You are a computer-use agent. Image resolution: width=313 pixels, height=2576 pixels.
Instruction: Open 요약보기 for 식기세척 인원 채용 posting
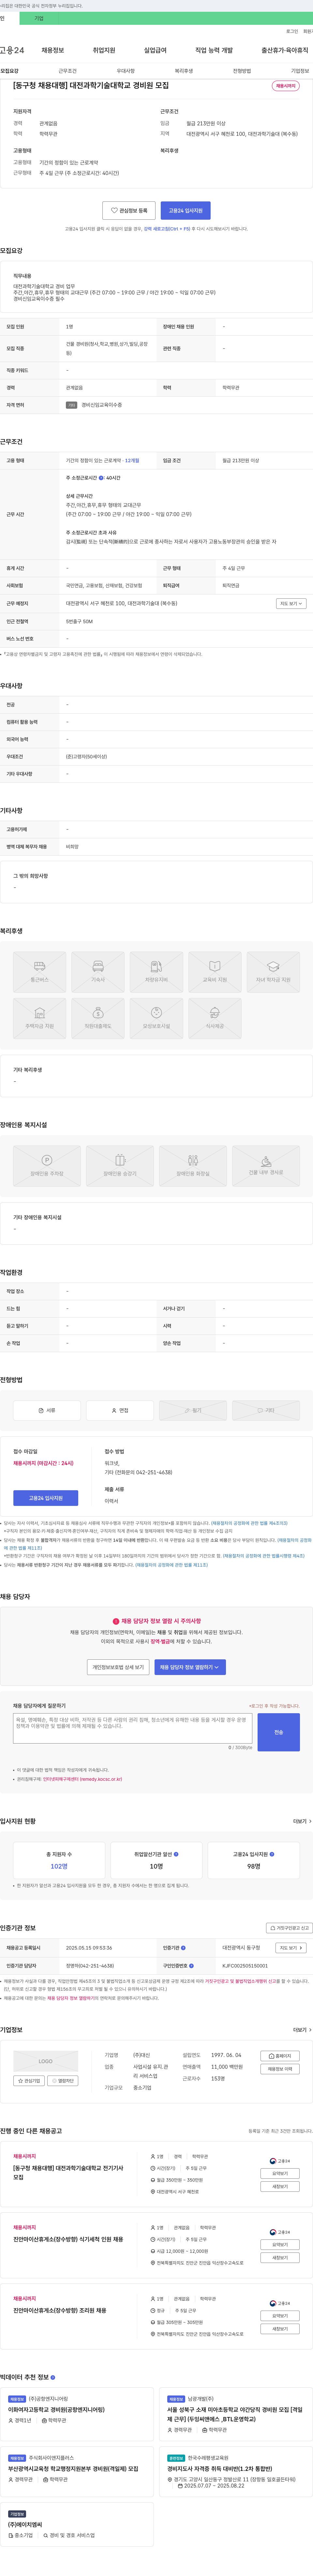280,2245
